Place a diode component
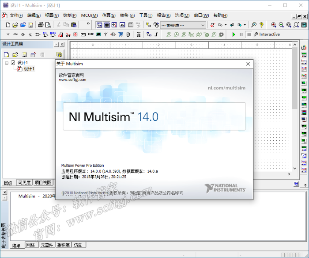Image resolution: width=309 pixels, height=258 pixels. (23, 35)
